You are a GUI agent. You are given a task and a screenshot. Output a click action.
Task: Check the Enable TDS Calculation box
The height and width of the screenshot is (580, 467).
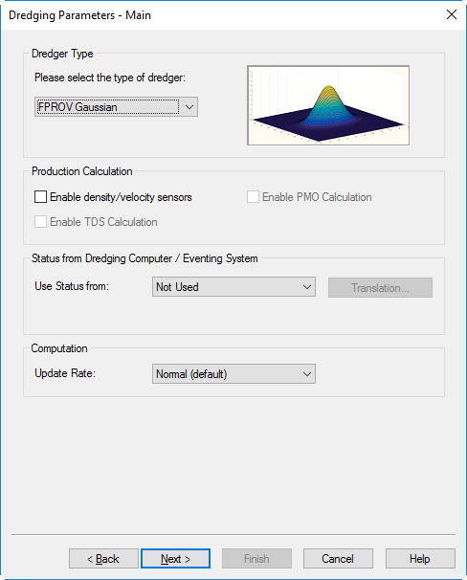(x=40, y=222)
